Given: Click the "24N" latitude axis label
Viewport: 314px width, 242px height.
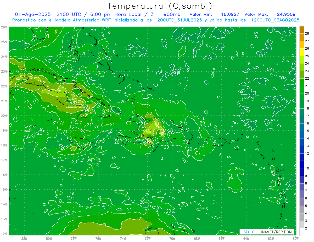Looking at the screenshot, I should tap(4, 57).
